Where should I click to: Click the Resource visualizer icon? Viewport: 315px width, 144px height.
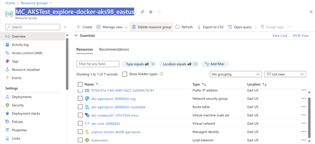tap(7, 70)
